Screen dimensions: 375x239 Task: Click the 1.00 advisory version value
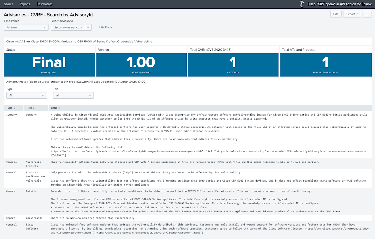tap(141, 62)
